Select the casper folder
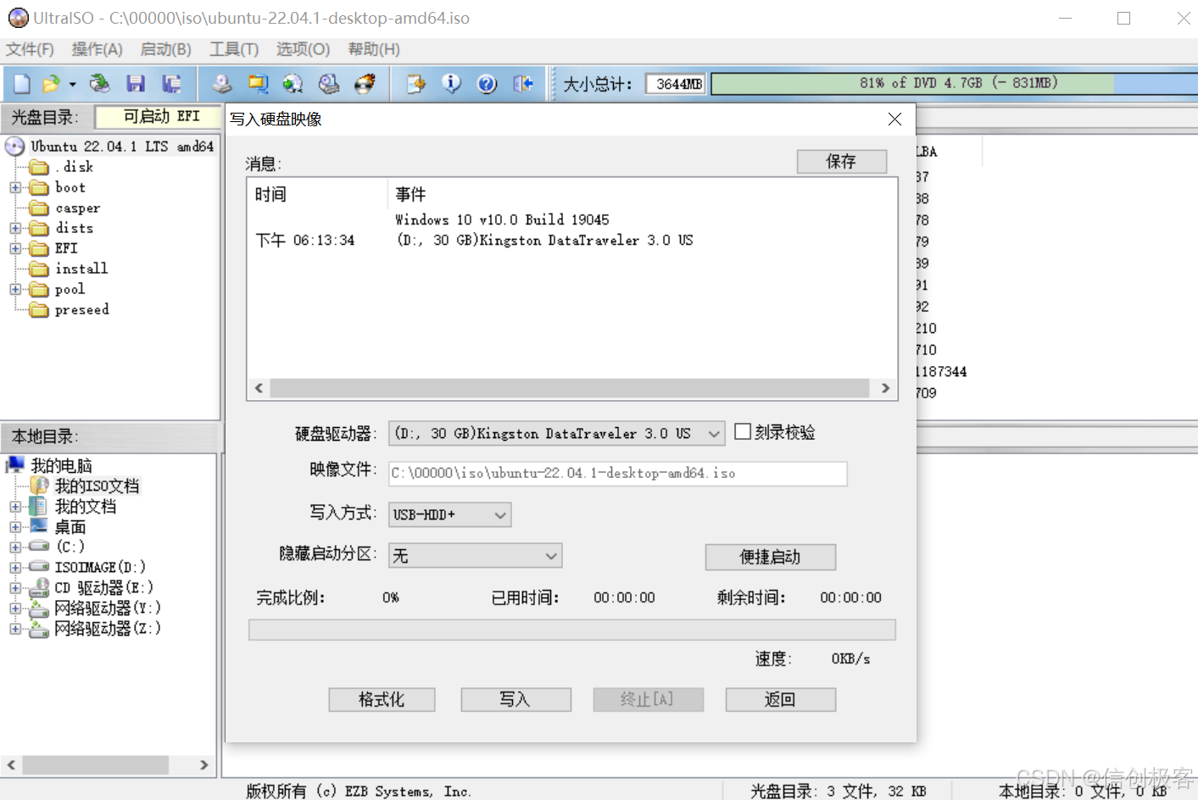The image size is (1198, 800). click(78, 208)
